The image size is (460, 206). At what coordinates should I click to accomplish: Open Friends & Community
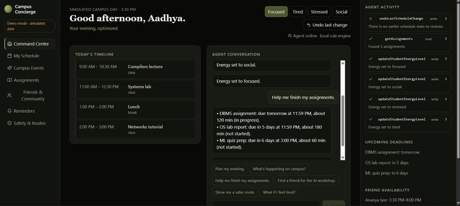point(30,96)
